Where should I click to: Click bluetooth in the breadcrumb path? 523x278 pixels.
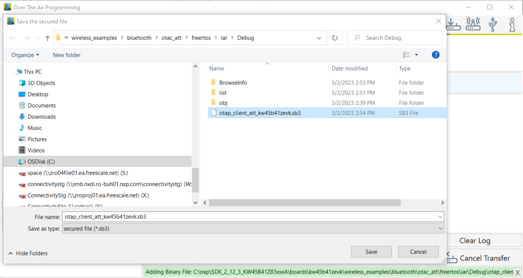coord(139,37)
